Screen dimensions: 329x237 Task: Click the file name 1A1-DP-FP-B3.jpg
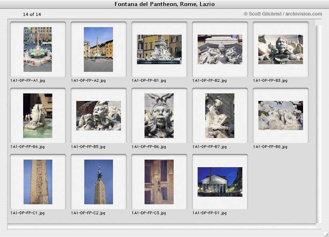pos(270,81)
